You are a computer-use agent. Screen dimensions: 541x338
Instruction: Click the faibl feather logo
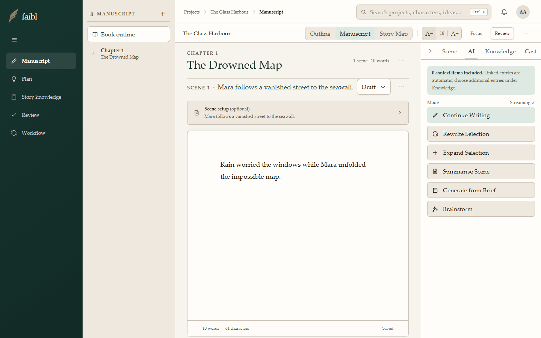(14, 16)
